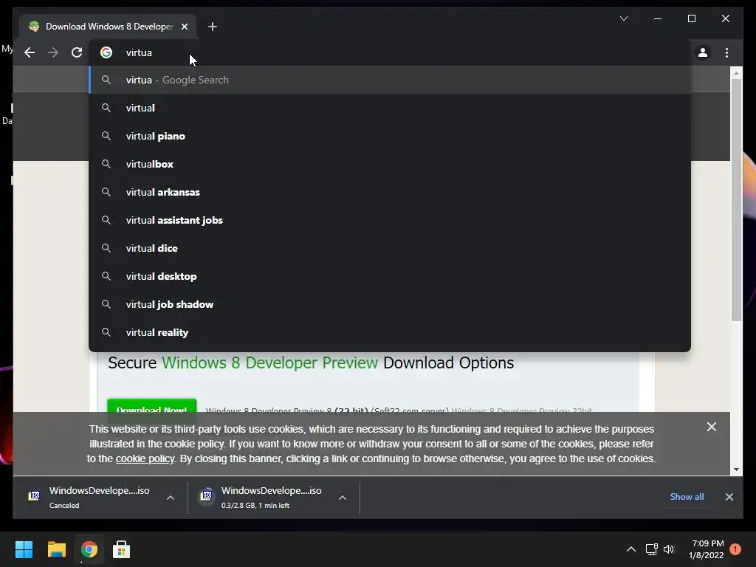
Task: Choose the 'virtual job shadow' suggestion
Action: pos(390,304)
